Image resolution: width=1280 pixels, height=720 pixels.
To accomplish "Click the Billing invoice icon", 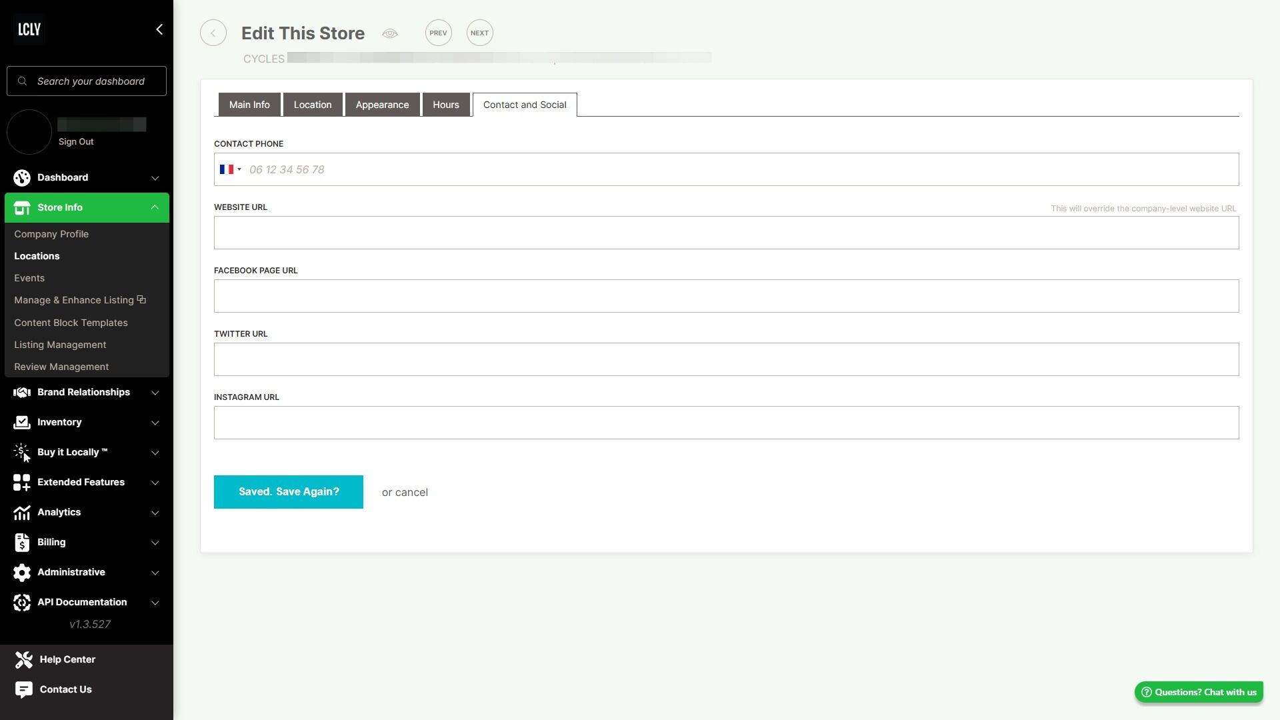I will pyautogui.click(x=22, y=543).
